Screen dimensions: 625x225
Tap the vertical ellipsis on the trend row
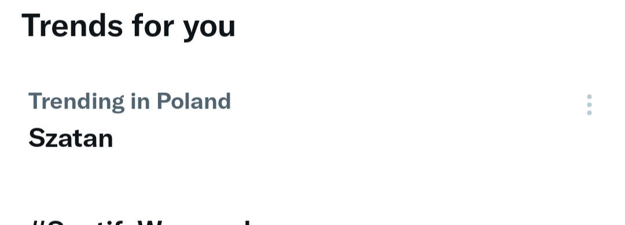pos(589,105)
